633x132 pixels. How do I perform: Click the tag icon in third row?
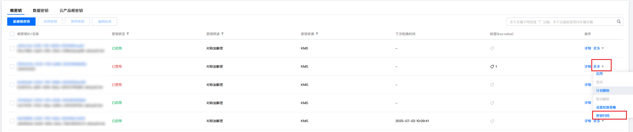pyautogui.click(x=492, y=85)
